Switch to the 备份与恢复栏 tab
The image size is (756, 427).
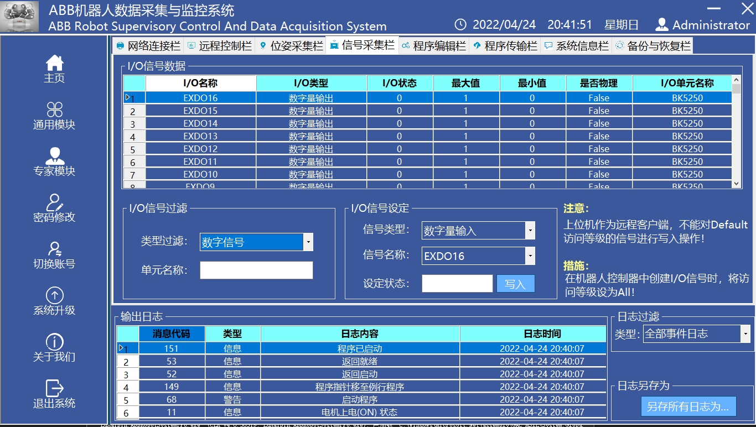[x=652, y=46]
